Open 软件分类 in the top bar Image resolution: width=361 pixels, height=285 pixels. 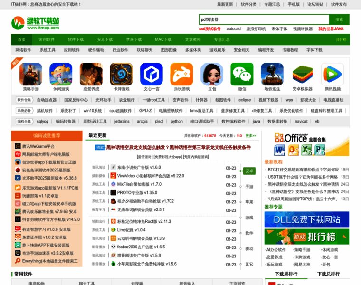(x=248, y=4)
